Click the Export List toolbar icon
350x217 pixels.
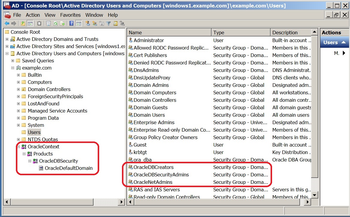62,24
